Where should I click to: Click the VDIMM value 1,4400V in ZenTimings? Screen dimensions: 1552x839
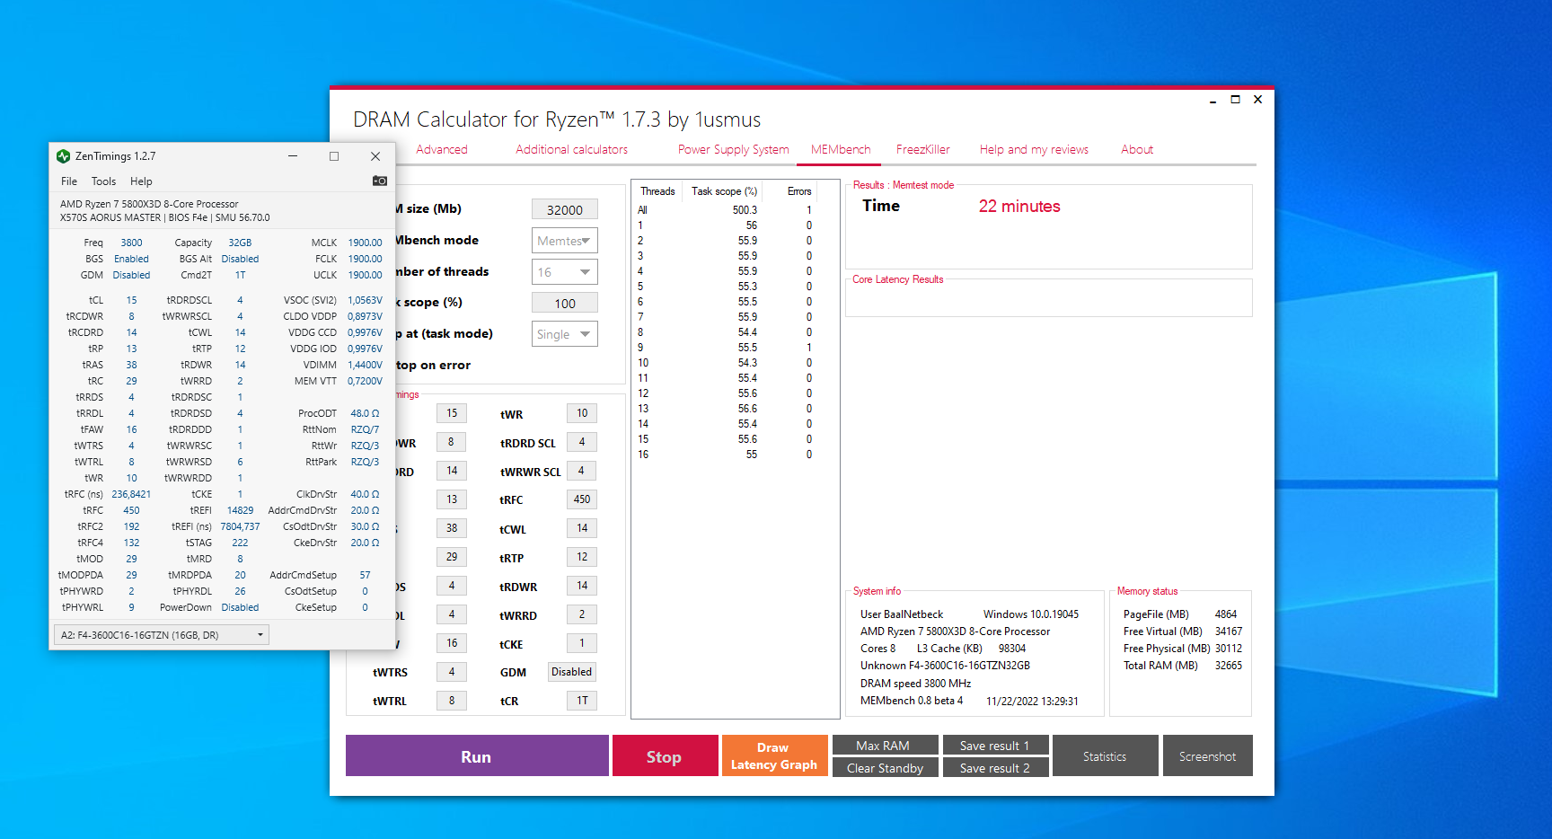tap(365, 365)
